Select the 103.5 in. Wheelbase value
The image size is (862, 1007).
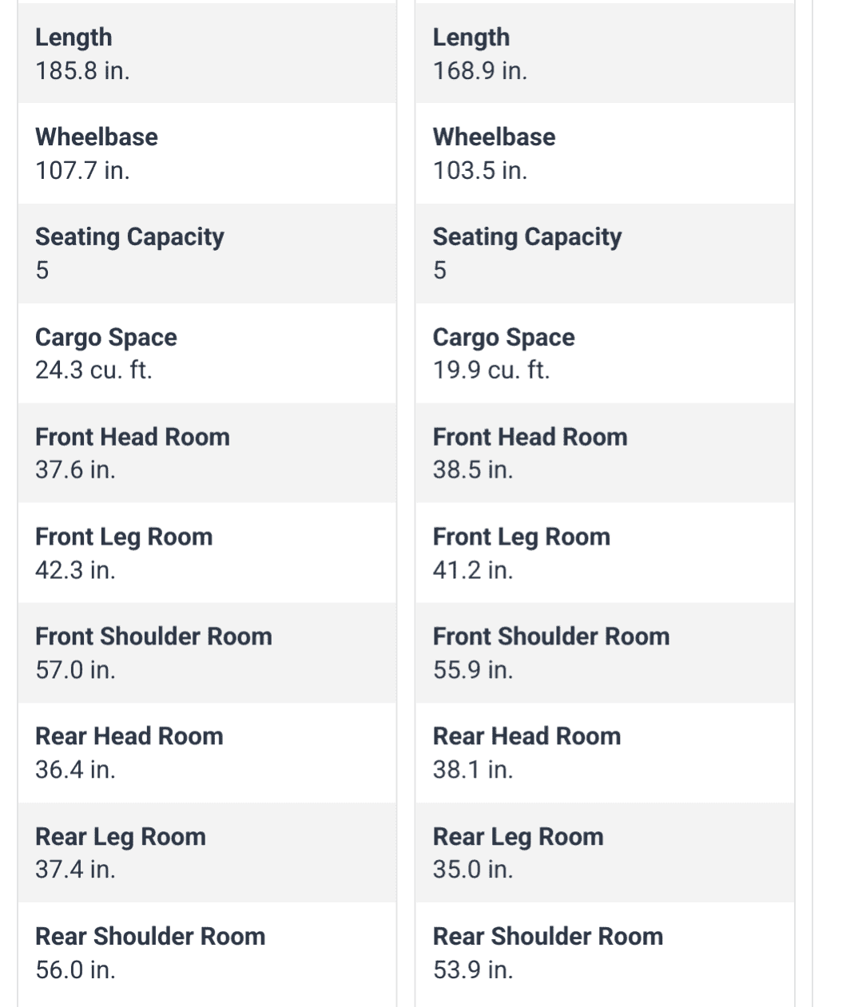point(479,171)
